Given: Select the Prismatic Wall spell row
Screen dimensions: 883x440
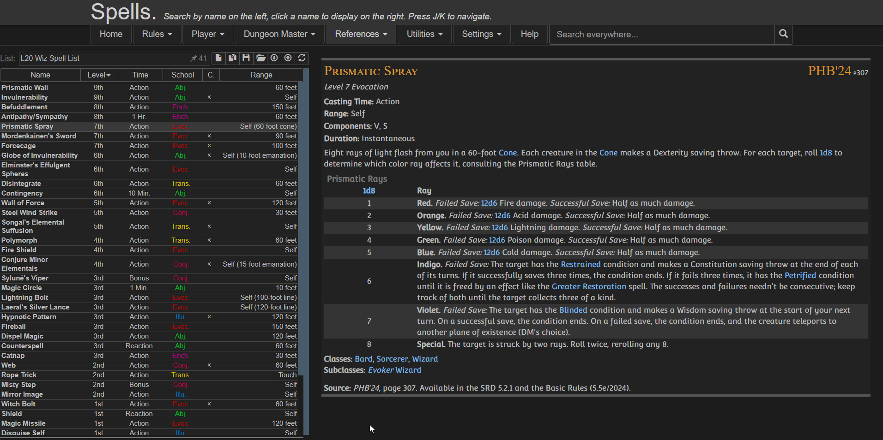Looking at the screenshot, I should (149, 88).
